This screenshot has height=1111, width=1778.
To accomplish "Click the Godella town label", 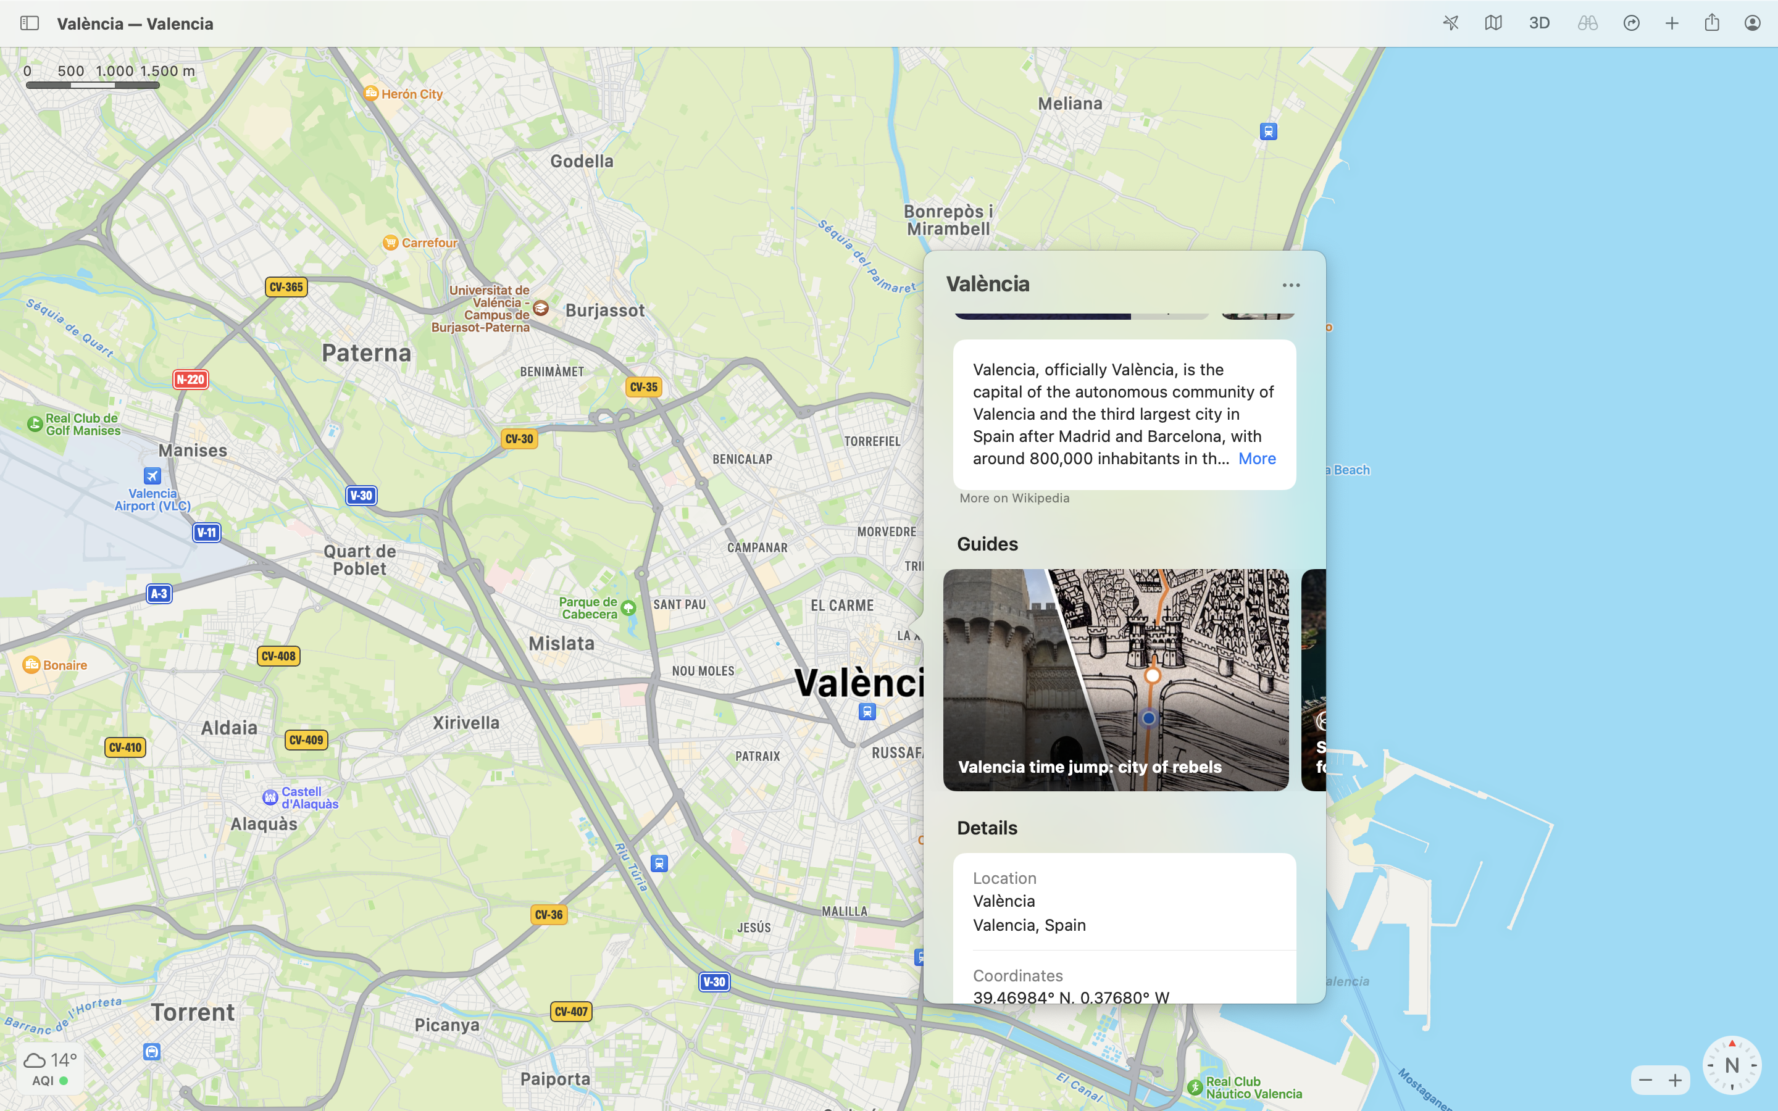I will pyautogui.click(x=582, y=161).
